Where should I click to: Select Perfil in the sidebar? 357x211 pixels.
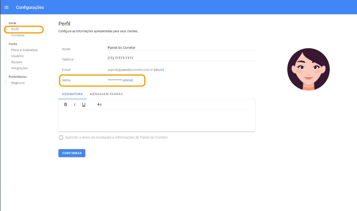(15, 29)
